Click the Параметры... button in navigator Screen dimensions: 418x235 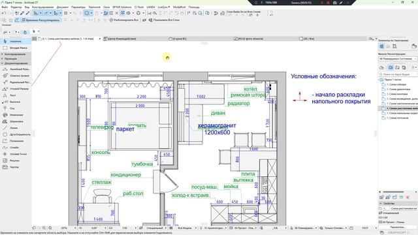[397, 227]
